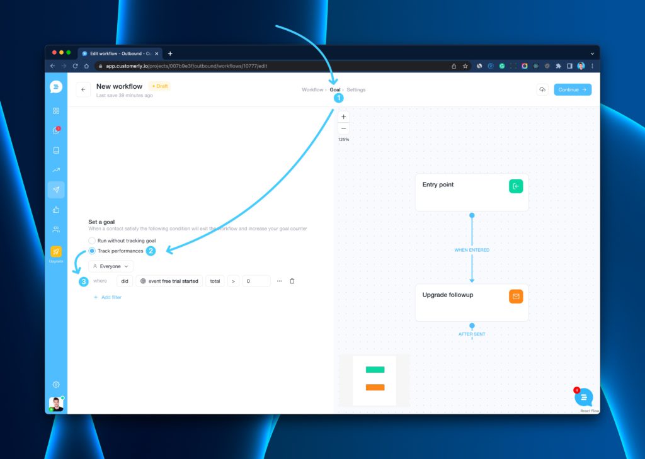Open the help center book icon
645x459 pixels.
coord(56,150)
